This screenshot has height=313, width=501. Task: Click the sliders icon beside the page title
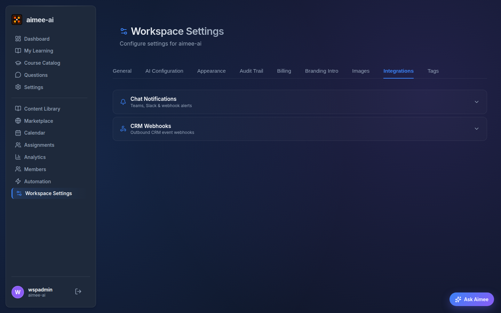tap(124, 31)
